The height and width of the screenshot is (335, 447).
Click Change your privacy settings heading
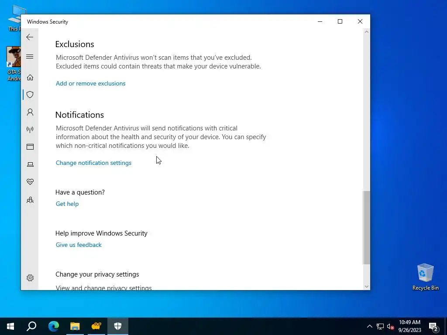click(97, 274)
